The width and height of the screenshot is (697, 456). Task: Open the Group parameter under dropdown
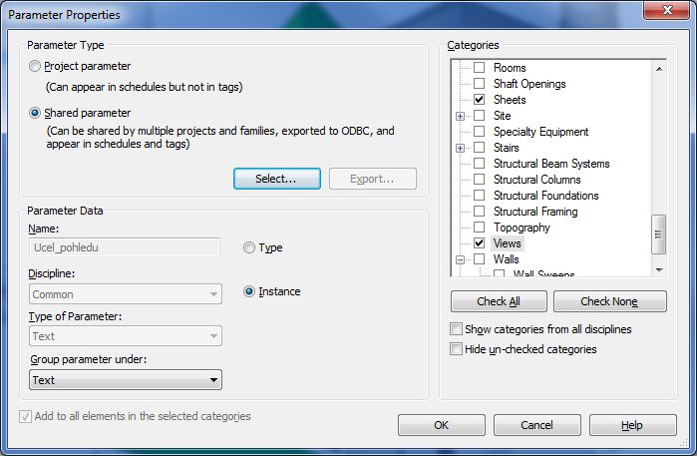pyautogui.click(x=126, y=380)
